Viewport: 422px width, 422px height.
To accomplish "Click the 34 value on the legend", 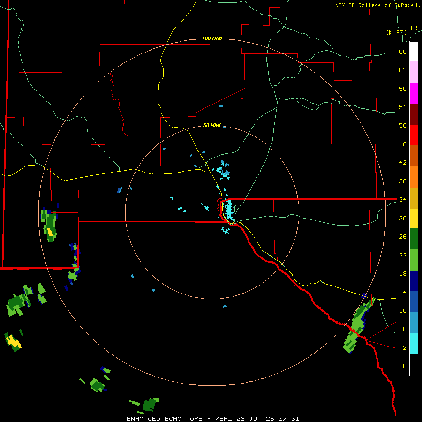I will coord(403,199).
